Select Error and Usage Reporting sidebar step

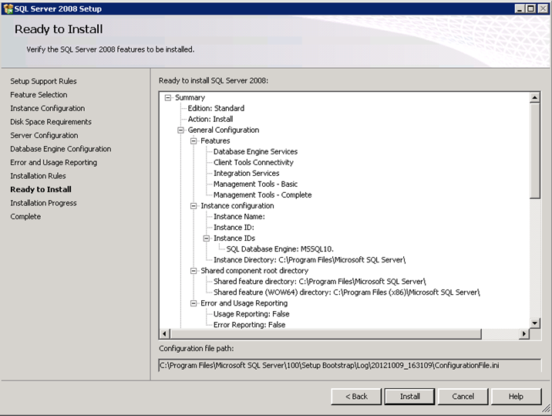tap(53, 163)
